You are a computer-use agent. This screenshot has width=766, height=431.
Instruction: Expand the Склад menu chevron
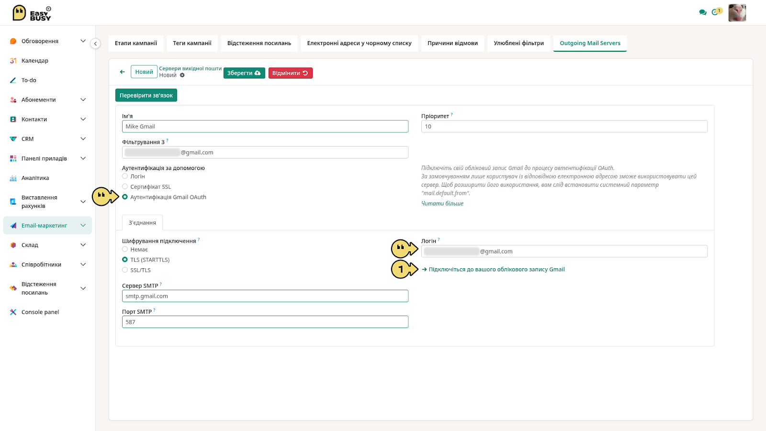83,245
